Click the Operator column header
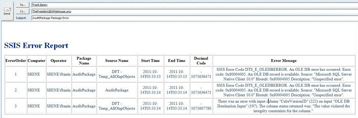358x118 pixels. tap(58, 61)
